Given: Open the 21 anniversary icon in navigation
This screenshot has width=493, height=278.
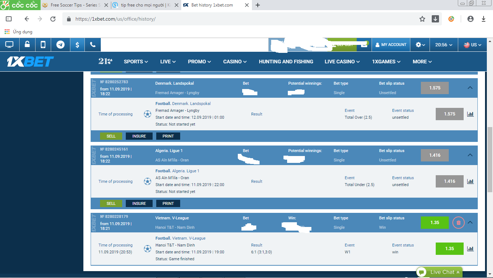Looking at the screenshot, I should [x=105, y=62].
